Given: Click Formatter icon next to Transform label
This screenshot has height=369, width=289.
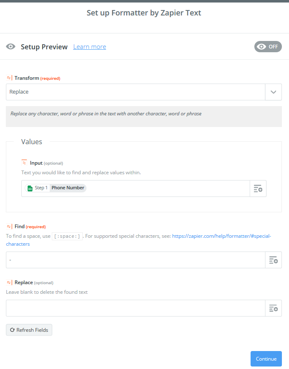Looking at the screenshot, I should [9, 78].
